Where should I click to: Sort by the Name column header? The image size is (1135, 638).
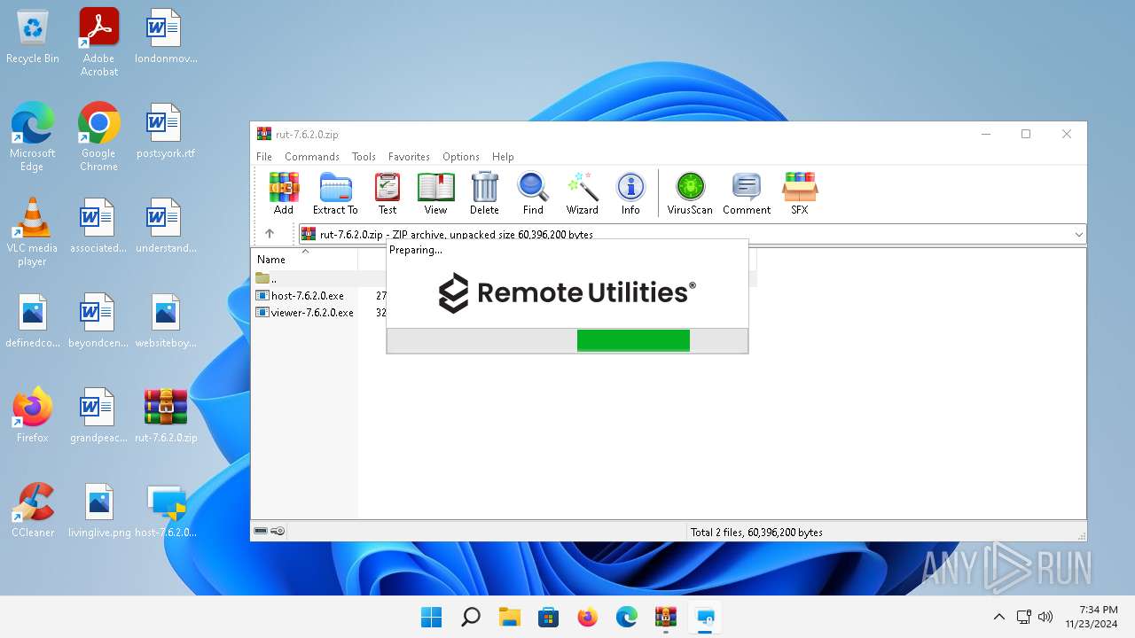tap(304, 260)
